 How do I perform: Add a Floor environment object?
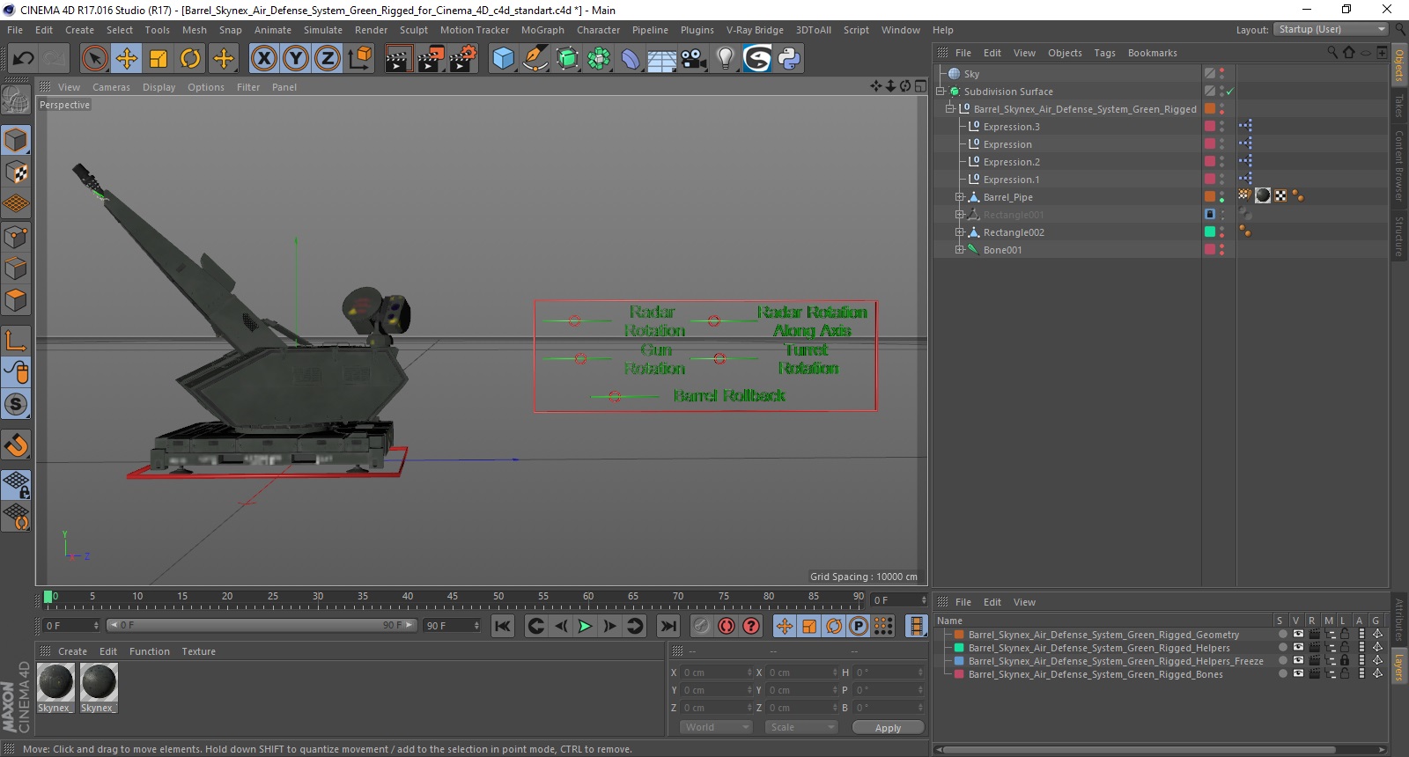tap(661, 59)
